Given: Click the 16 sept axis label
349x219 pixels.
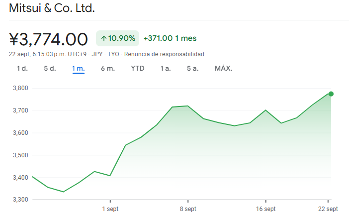Looking at the screenshot, I should (266, 209).
